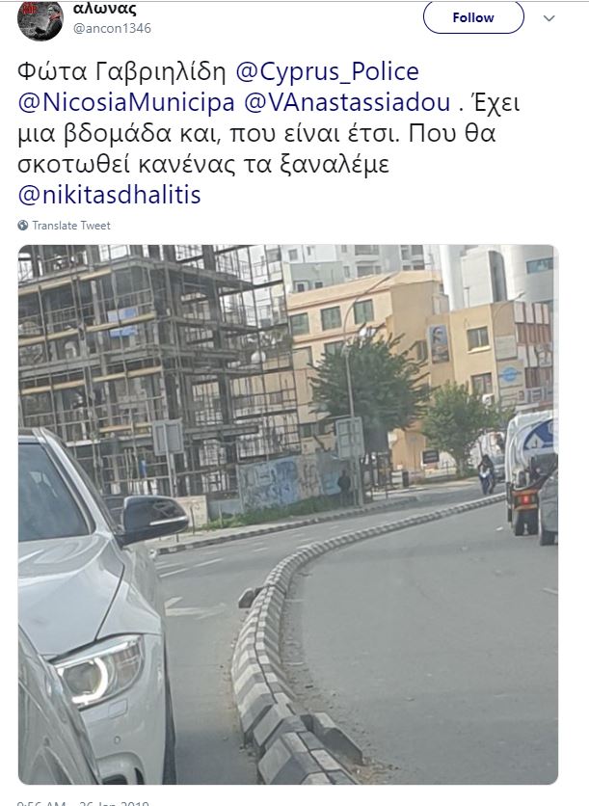
Task: Open the attached street photo
Action: (288, 514)
